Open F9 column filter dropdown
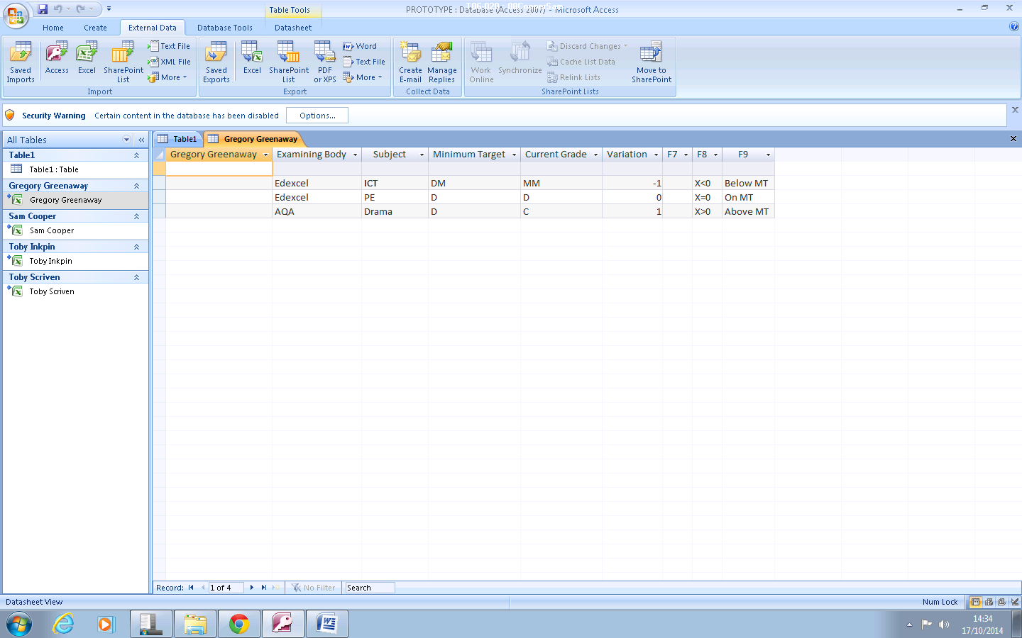Screen dimensions: 1022x638 click(768, 155)
